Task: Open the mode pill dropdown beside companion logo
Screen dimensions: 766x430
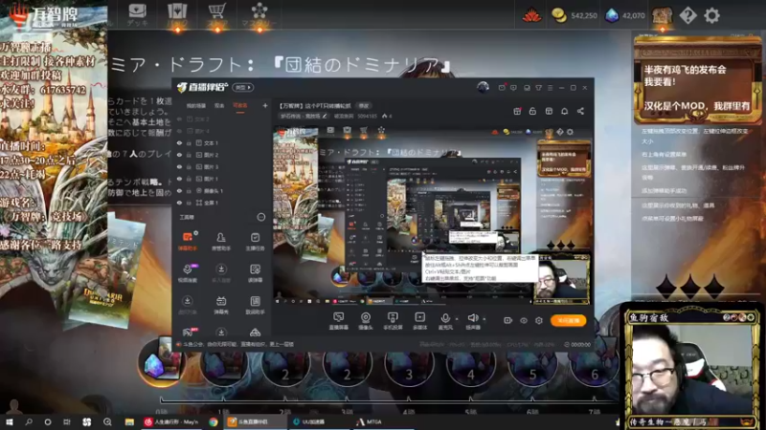Action: [243, 87]
